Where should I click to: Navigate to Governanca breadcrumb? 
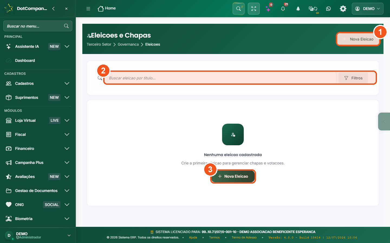pyautogui.click(x=128, y=44)
